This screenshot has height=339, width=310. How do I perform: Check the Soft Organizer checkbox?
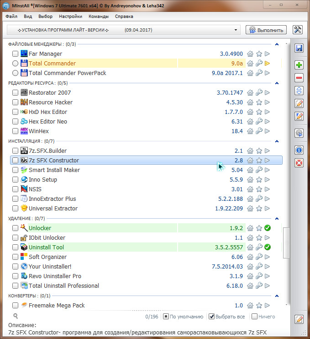[x=15, y=257]
